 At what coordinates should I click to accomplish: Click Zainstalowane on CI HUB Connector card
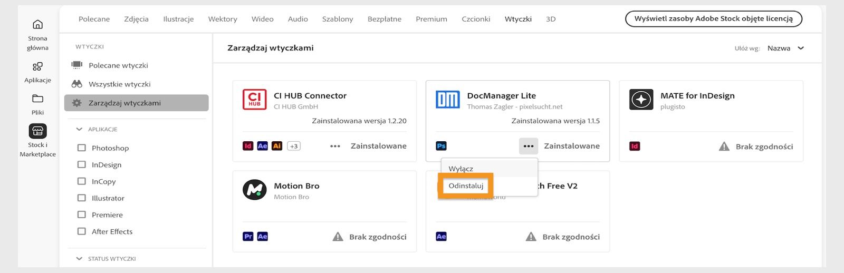[379, 146]
